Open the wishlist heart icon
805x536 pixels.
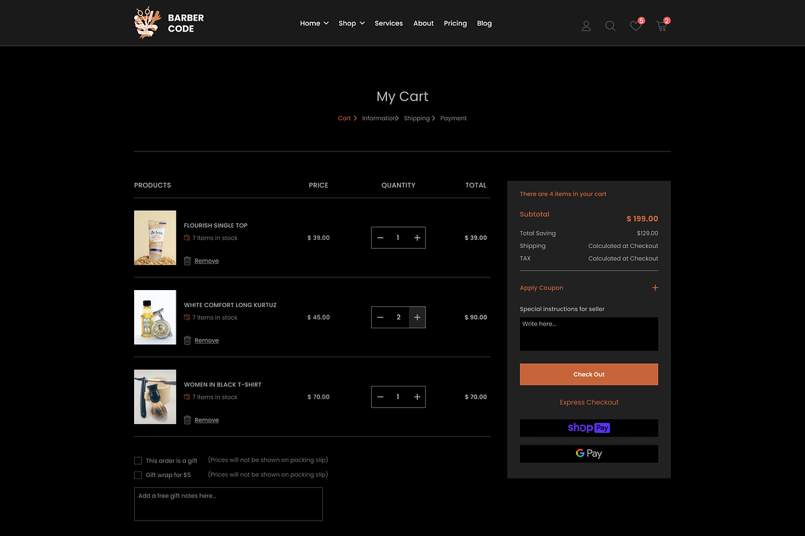pyautogui.click(x=635, y=26)
